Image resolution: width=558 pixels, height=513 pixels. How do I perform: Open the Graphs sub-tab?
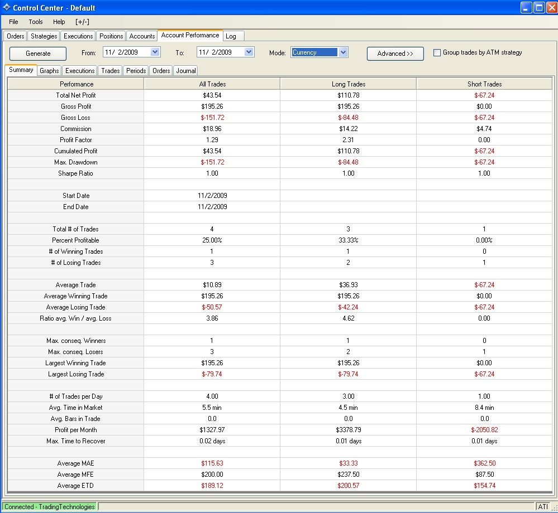click(x=49, y=70)
